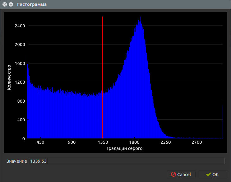Click the Количество vertical axis label
This screenshot has width=231, height=182.
point(9,77)
